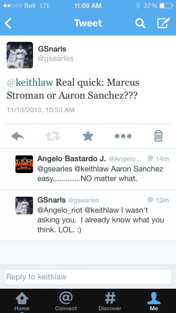The width and height of the screenshot is (176, 313).
Task: Open the 13m GSnarls reply conversation bubble
Action: [150, 200]
